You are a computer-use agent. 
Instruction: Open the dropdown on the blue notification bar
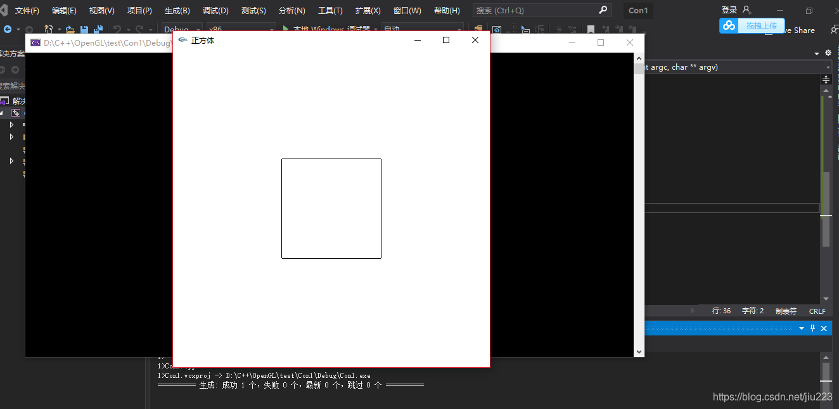[x=802, y=328]
